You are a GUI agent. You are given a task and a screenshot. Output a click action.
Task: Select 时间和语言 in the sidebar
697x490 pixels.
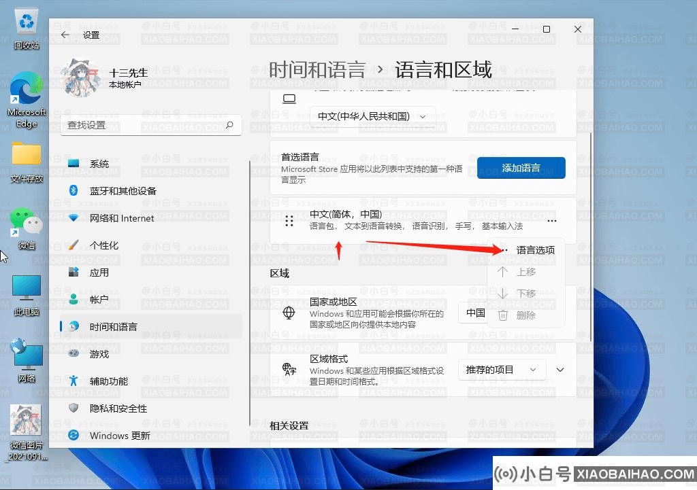point(151,327)
